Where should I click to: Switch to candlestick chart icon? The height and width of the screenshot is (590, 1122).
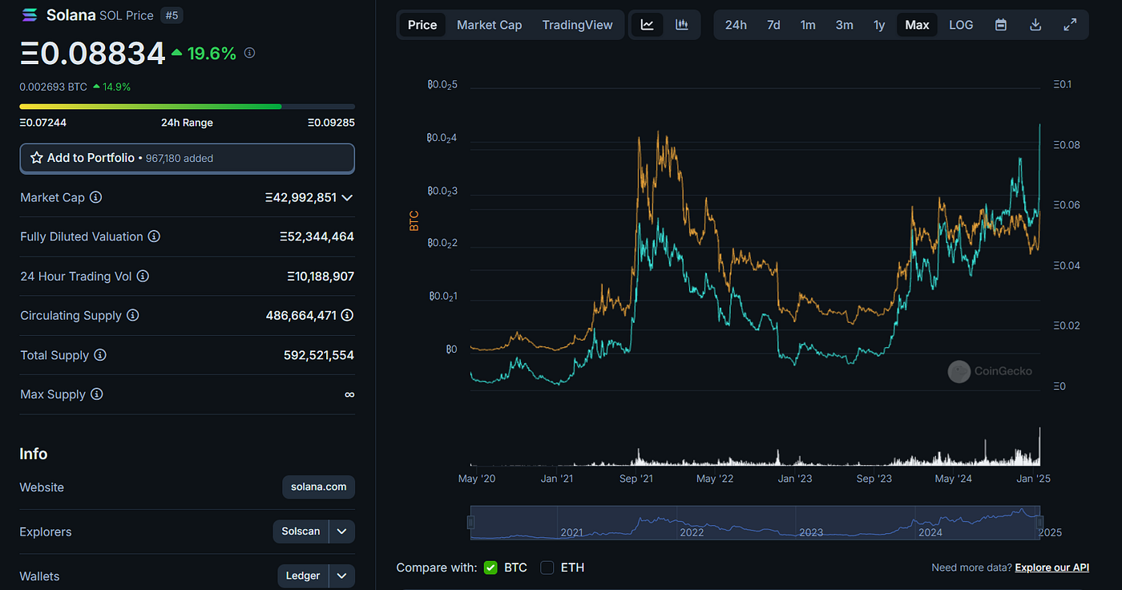[x=682, y=25]
